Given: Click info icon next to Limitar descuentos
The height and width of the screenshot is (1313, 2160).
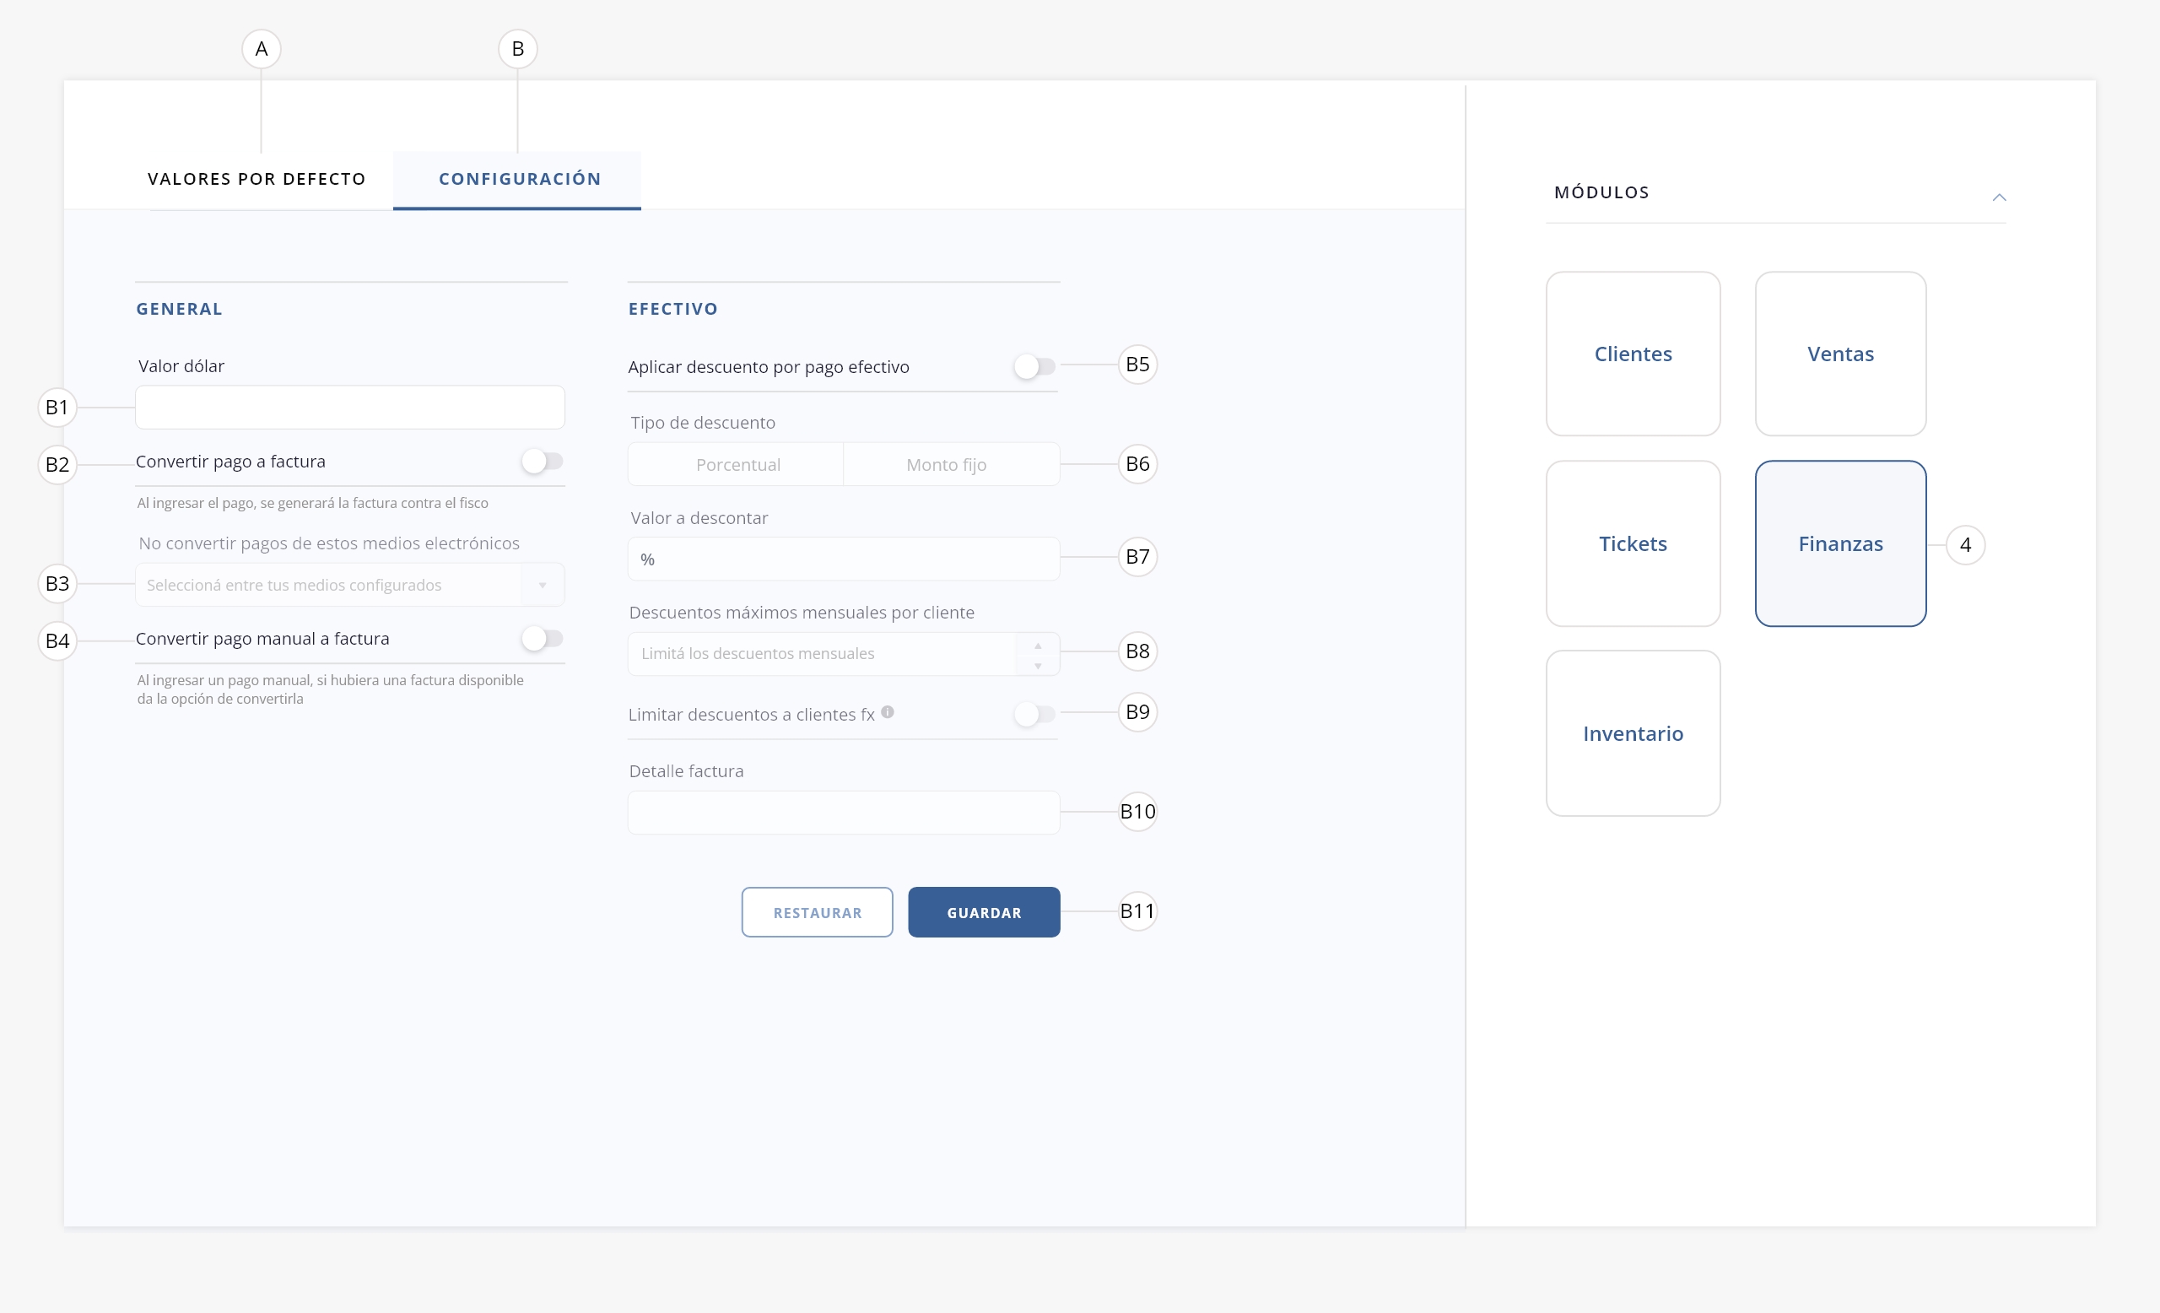Looking at the screenshot, I should pyautogui.click(x=887, y=712).
